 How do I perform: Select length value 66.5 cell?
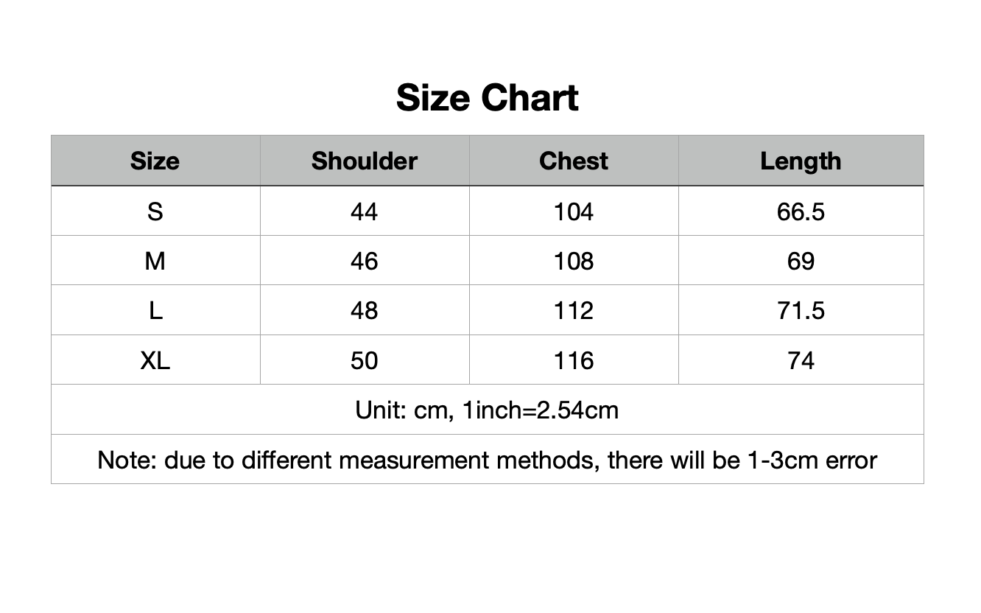click(801, 212)
